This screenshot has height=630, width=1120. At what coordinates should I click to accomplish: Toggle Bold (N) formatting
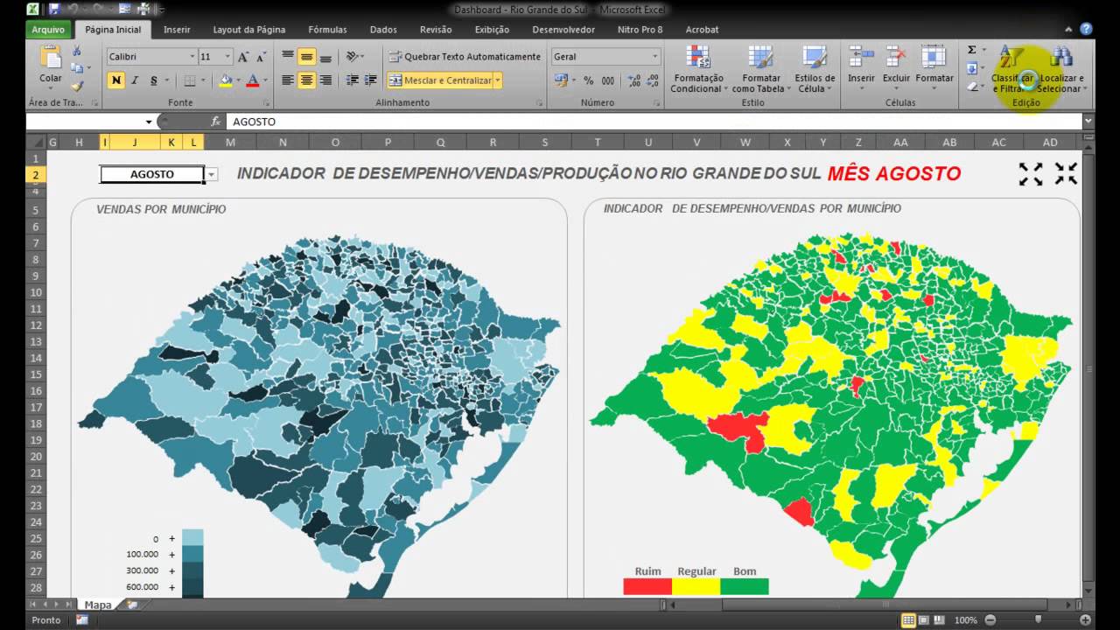pos(116,80)
